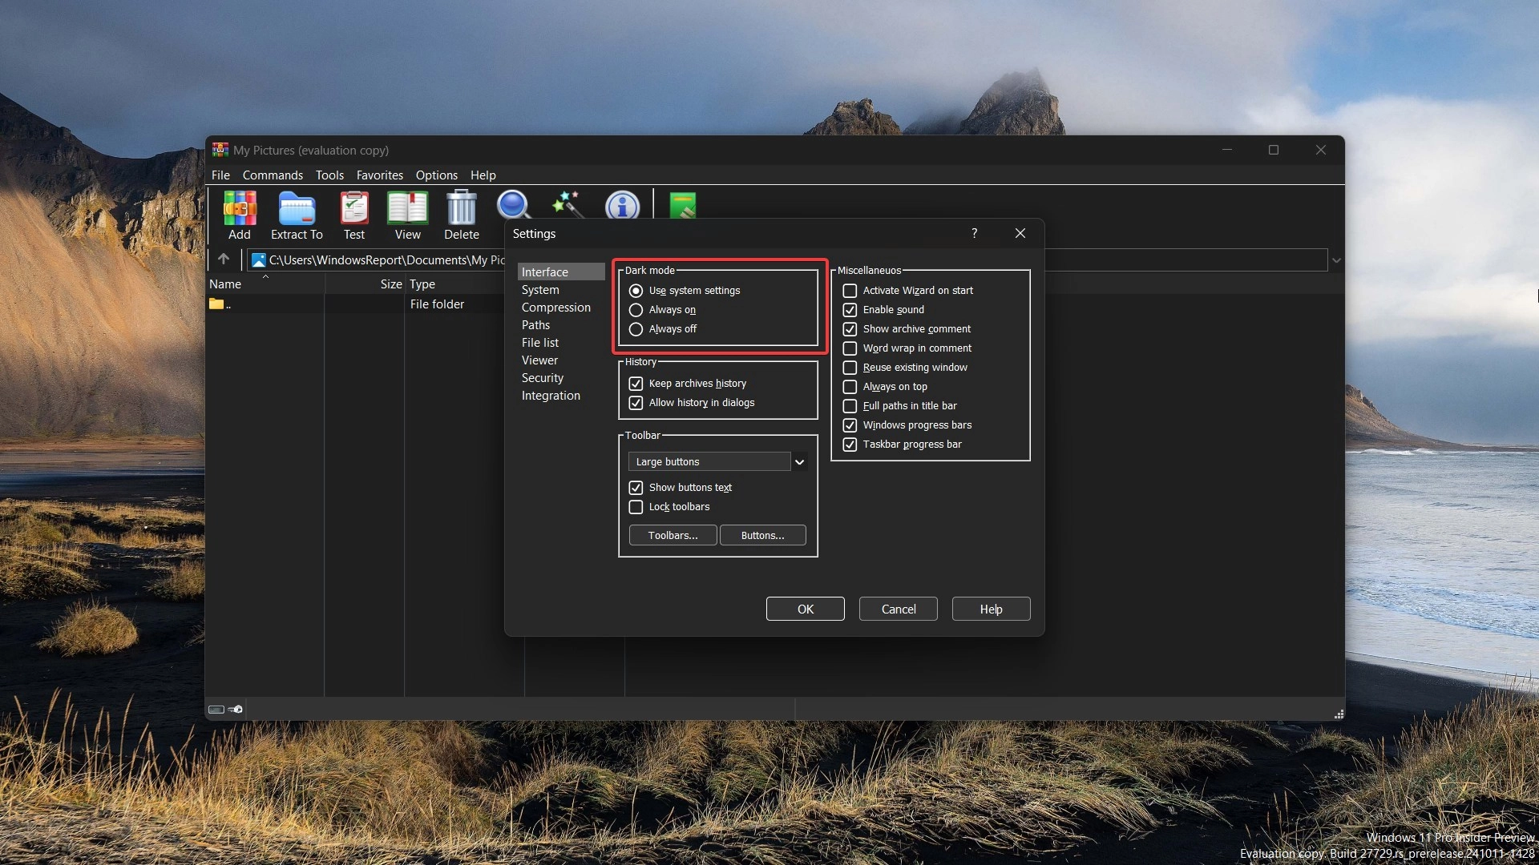Image resolution: width=1539 pixels, height=865 pixels.
Task: Enable Lock toolbars checkbox
Action: click(x=636, y=507)
